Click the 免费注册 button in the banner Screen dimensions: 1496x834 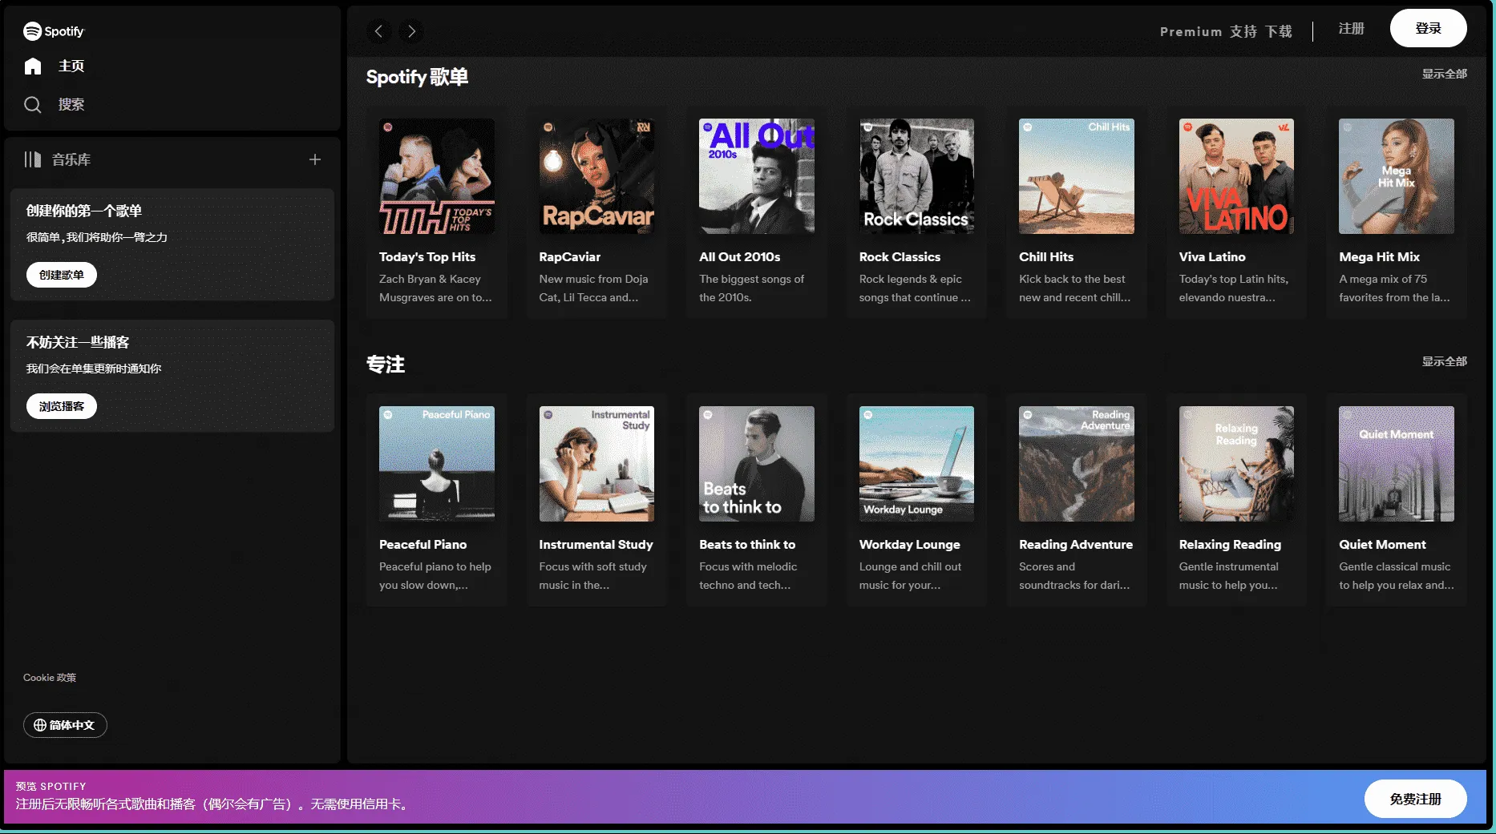[1415, 799]
